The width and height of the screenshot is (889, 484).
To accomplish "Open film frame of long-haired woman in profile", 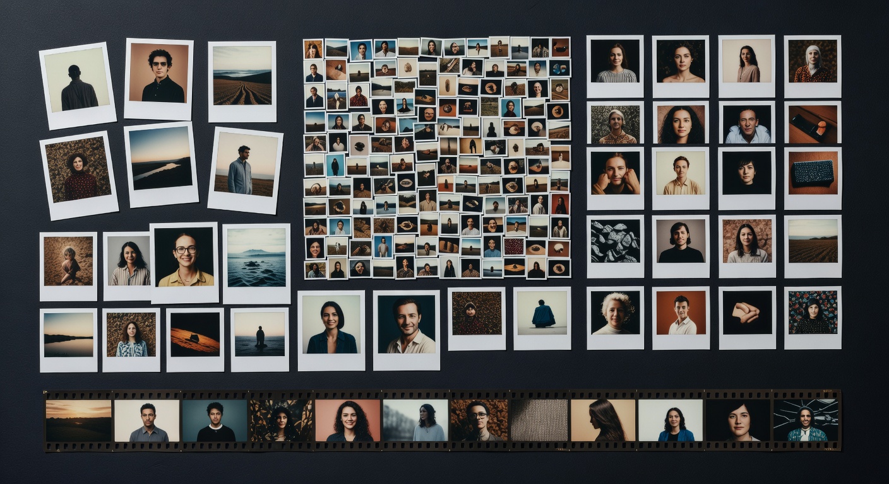I will 603,420.
